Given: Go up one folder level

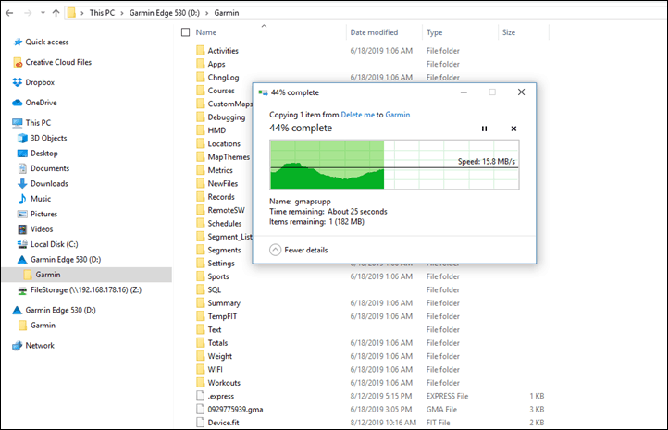Looking at the screenshot, I should 56,13.
